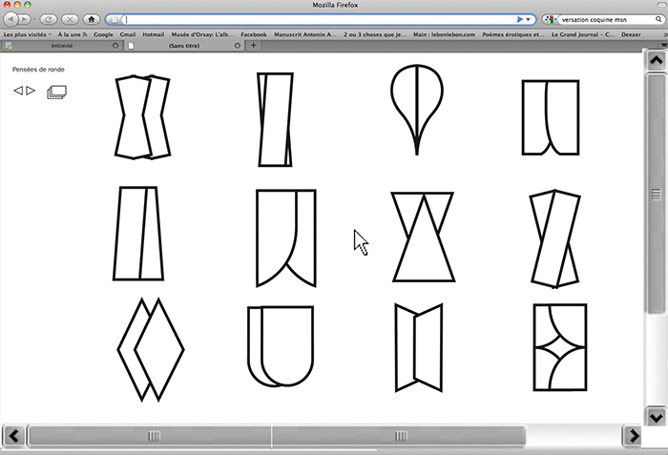Click the right triangle next arrow
The height and width of the screenshot is (455, 668).
(31, 91)
